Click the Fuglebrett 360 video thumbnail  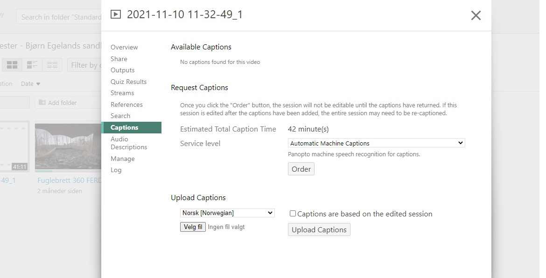click(68, 146)
